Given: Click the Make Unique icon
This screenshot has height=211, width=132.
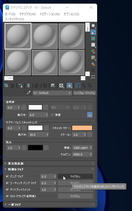Looking at the screenshot, I should click(45, 85).
